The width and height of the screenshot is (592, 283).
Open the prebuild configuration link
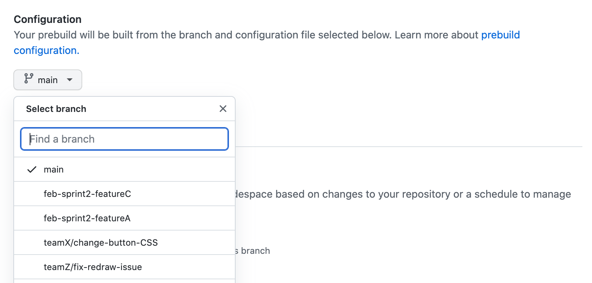(x=500, y=35)
